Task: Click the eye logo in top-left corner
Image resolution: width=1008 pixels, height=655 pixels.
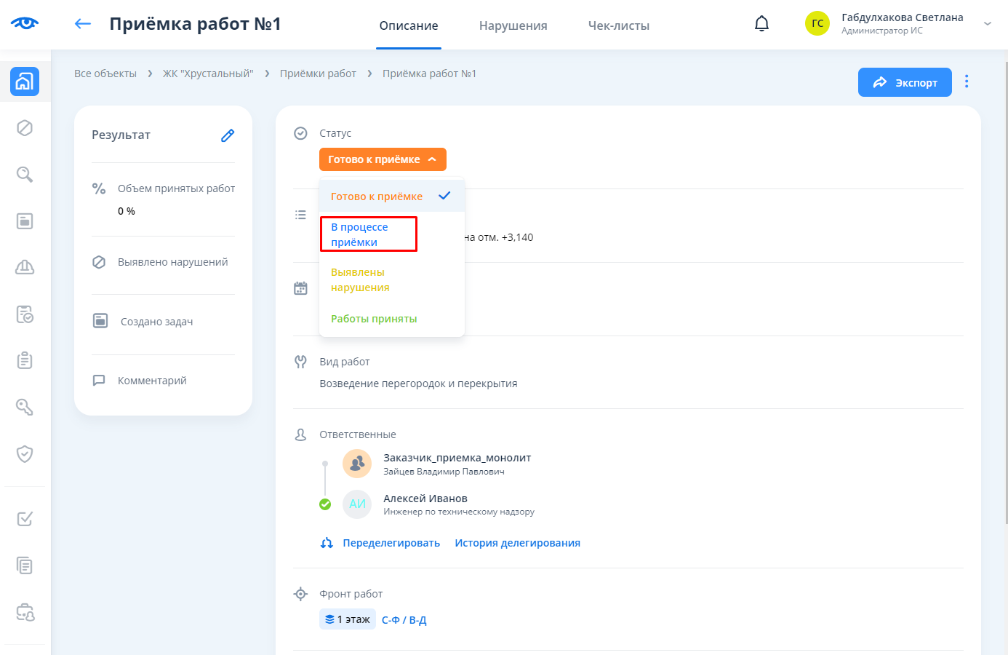Action: point(25,23)
